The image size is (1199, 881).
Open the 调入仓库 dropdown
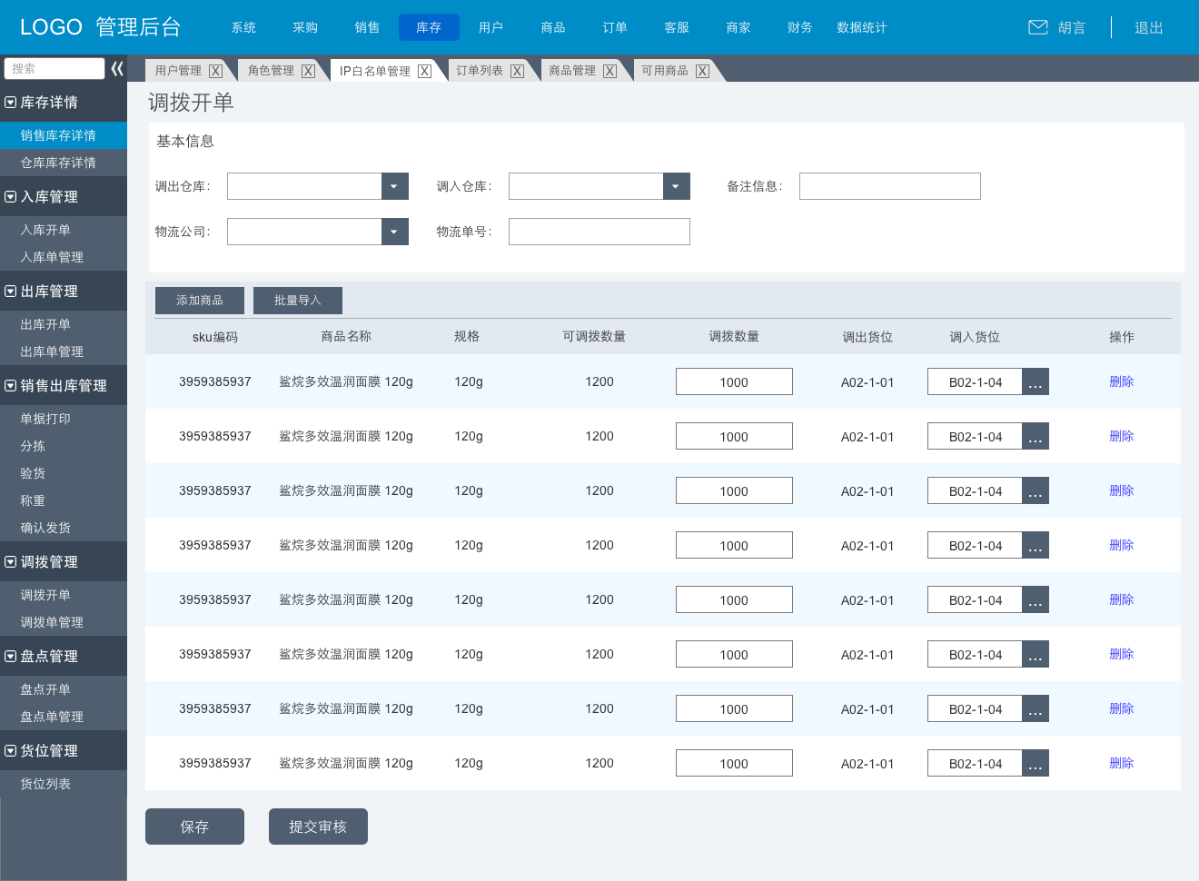(x=676, y=186)
